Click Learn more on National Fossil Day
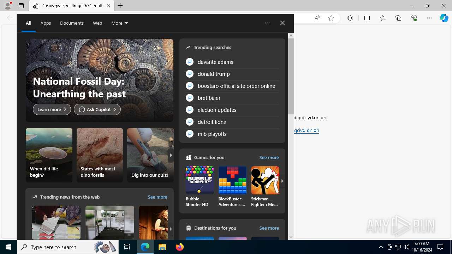Screen dimensions: 452x254 click(x=52, y=109)
